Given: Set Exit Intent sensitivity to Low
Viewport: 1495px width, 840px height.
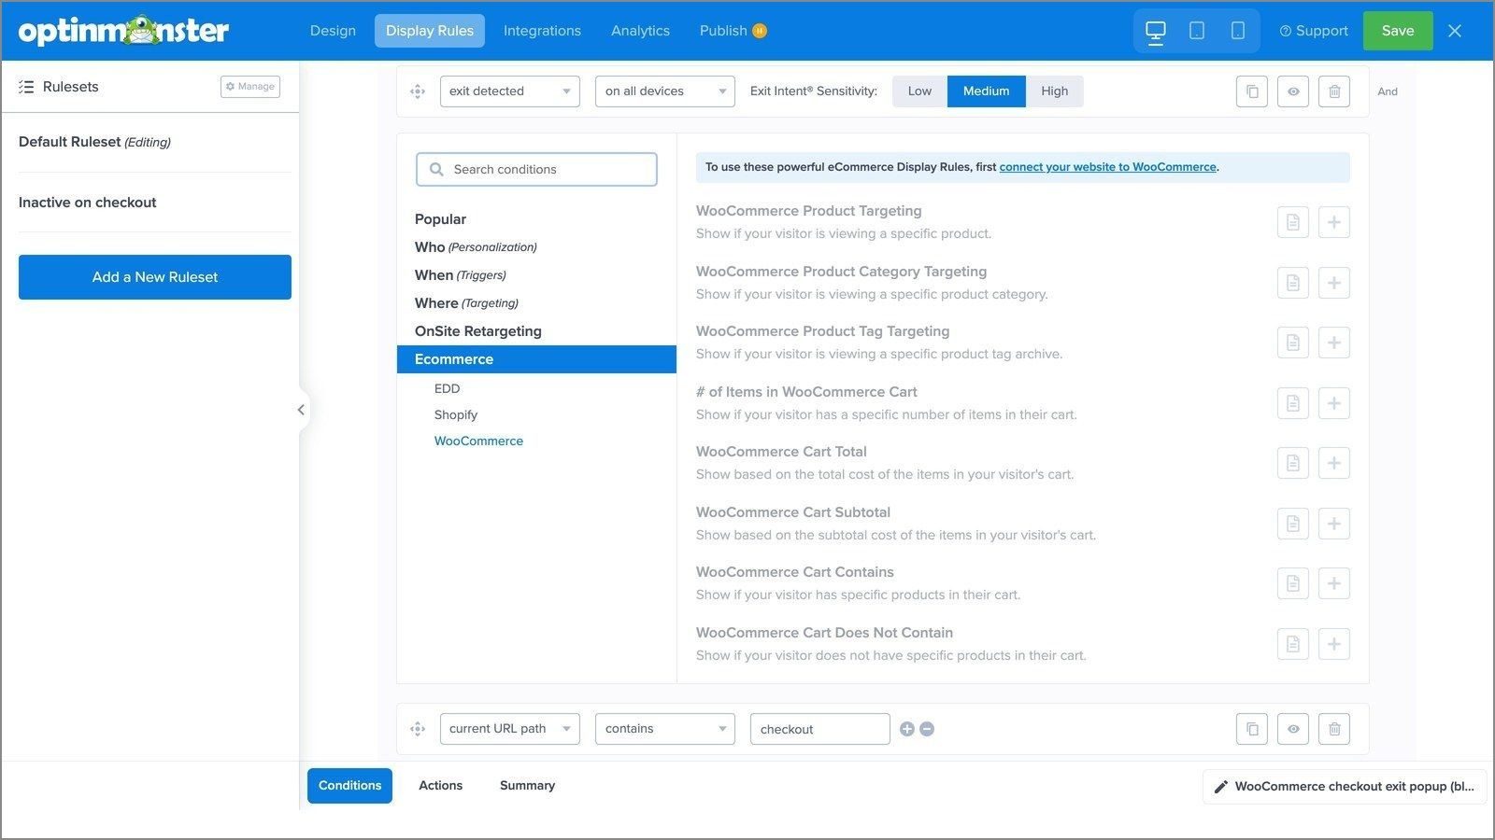Looking at the screenshot, I should coord(919,91).
